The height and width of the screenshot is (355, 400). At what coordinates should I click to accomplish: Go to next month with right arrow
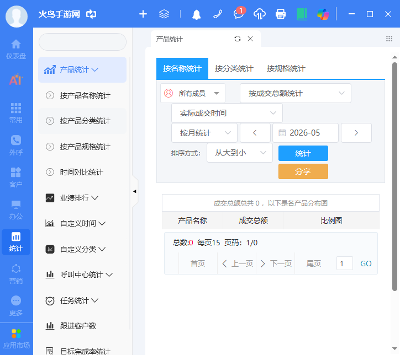(x=356, y=133)
